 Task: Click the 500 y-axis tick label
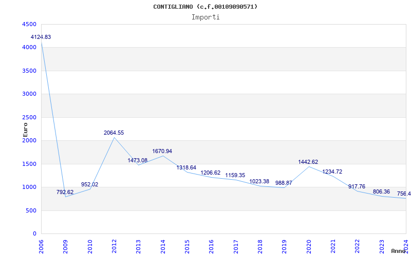click(x=31, y=210)
